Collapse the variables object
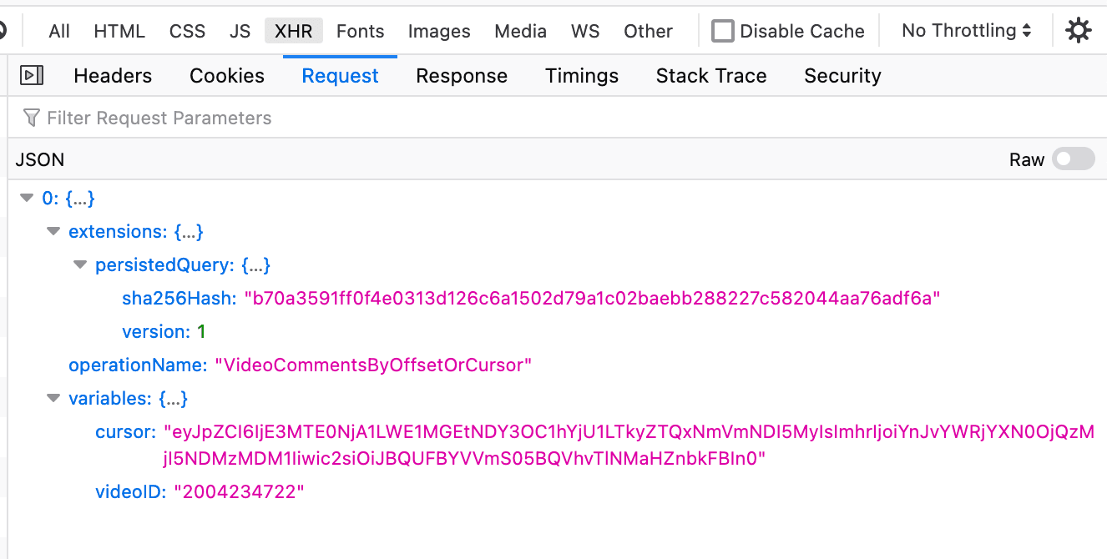This screenshot has width=1107, height=559. (53, 398)
